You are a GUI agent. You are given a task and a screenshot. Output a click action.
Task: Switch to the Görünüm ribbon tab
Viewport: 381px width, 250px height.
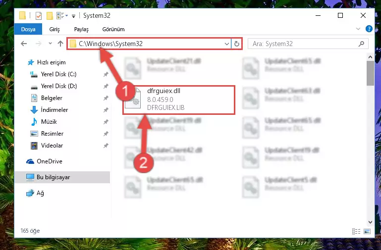[x=113, y=29]
